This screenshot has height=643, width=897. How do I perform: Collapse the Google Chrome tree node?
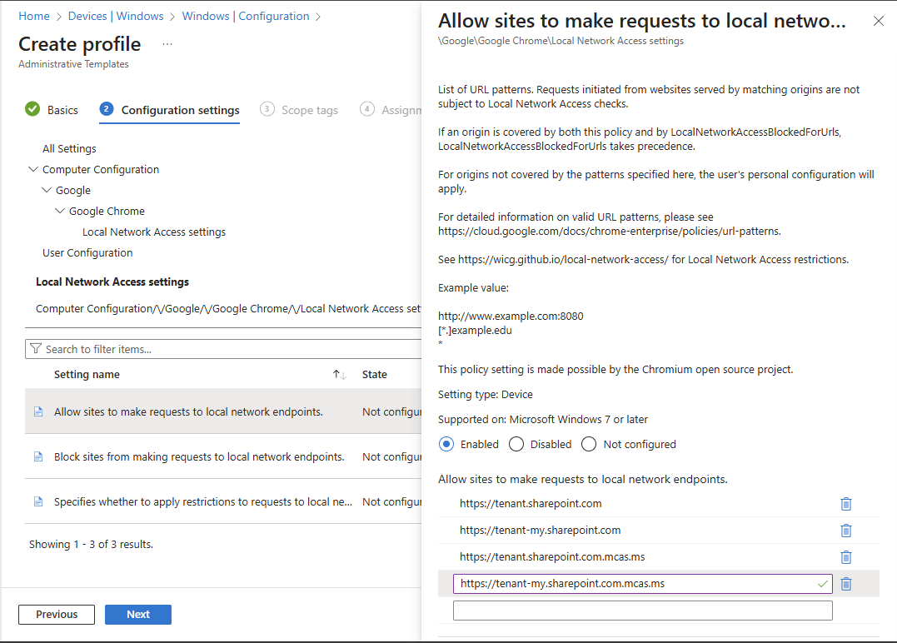tap(60, 211)
